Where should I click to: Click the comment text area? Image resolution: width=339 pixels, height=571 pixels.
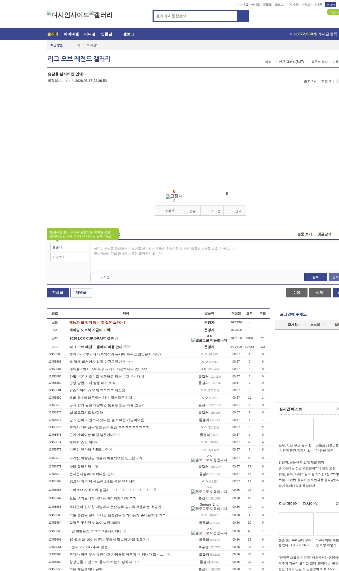click(215, 257)
